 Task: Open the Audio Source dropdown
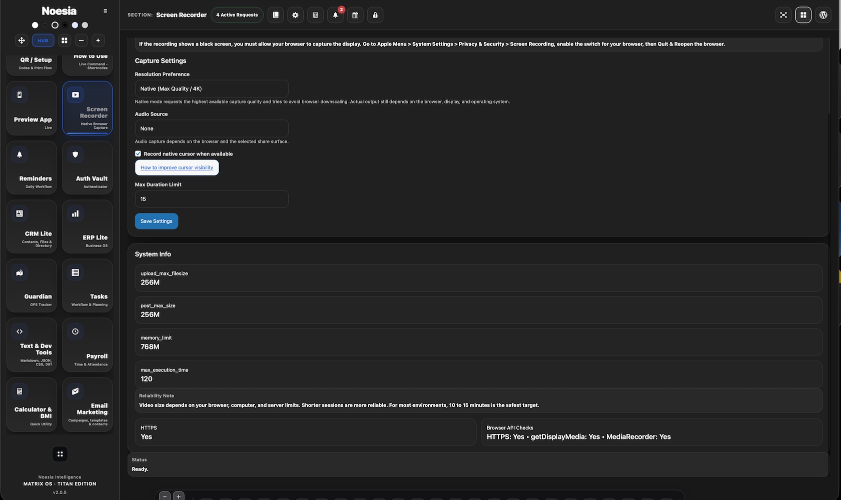pyautogui.click(x=212, y=128)
